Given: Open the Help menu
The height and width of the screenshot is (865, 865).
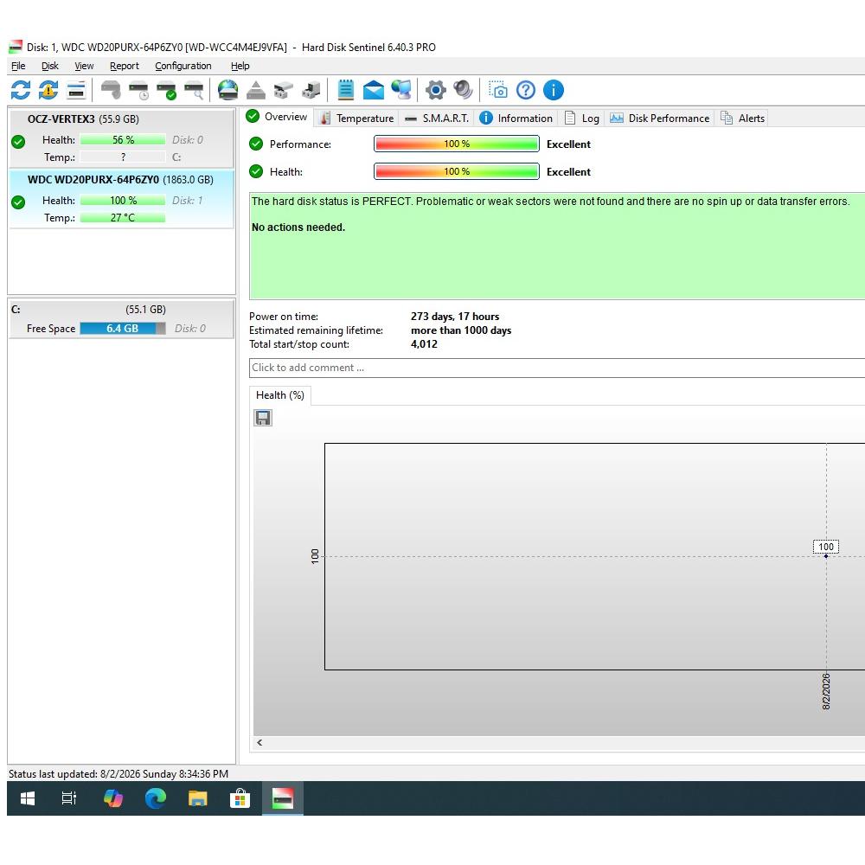Looking at the screenshot, I should coord(240,66).
